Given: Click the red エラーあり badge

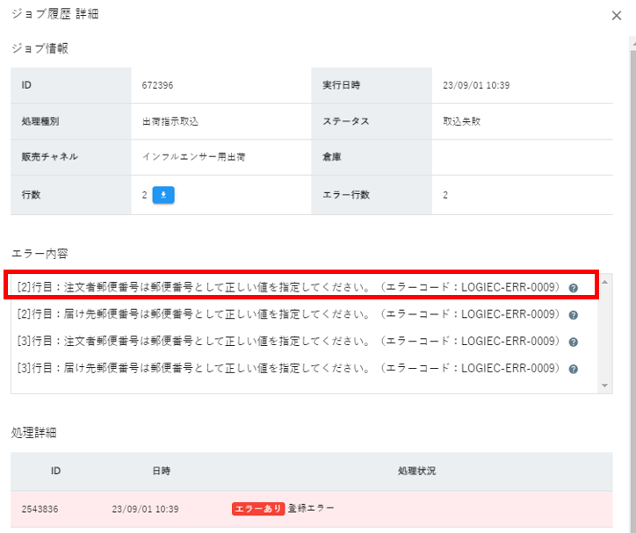Looking at the screenshot, I should tap(257, 508).
